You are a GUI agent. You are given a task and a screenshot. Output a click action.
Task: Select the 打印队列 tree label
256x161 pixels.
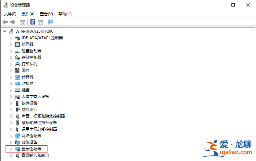(x=29, y=64)
